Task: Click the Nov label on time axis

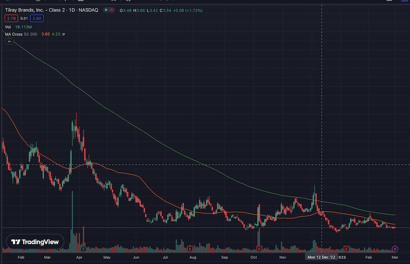Action: coord(283,257)
